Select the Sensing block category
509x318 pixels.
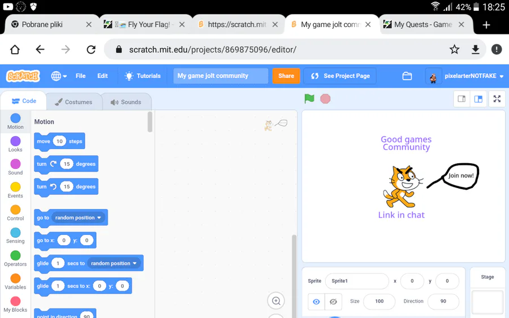point(15,236)
